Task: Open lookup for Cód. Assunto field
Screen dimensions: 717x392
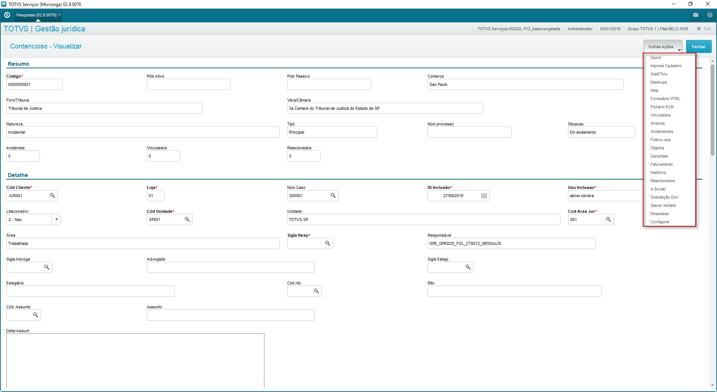Action: point(35,315)
